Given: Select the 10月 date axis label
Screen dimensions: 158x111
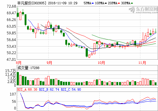Looking at the screenshot, I should click(101, 63).
